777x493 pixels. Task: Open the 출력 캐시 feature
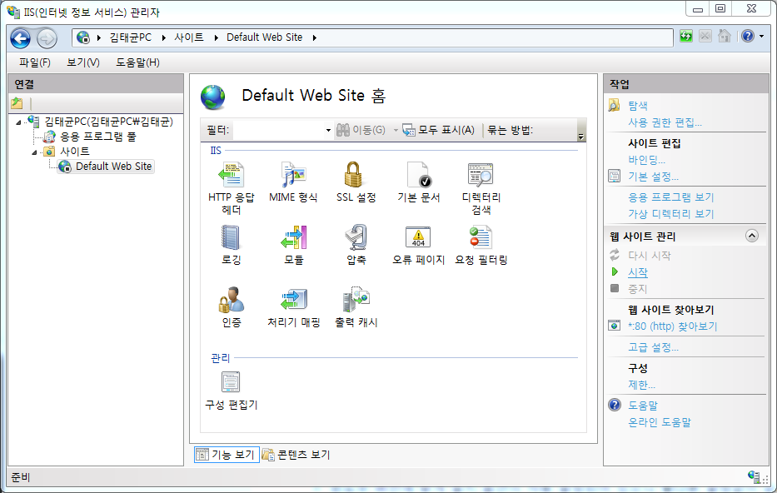pyautogui.click(x=356, y=307)
